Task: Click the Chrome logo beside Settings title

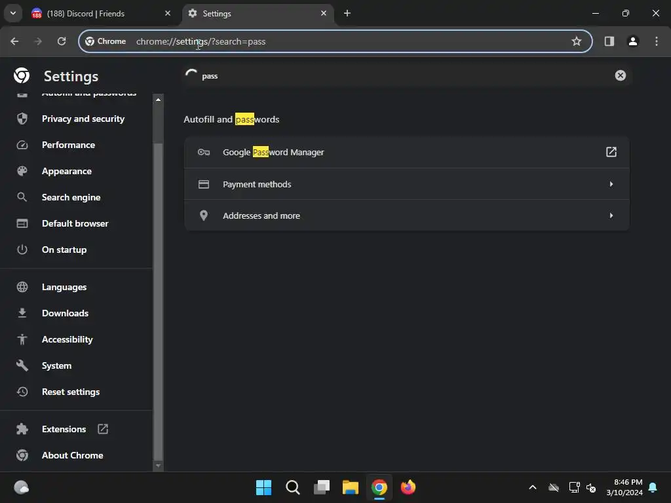Action: (x=22, y=76)
